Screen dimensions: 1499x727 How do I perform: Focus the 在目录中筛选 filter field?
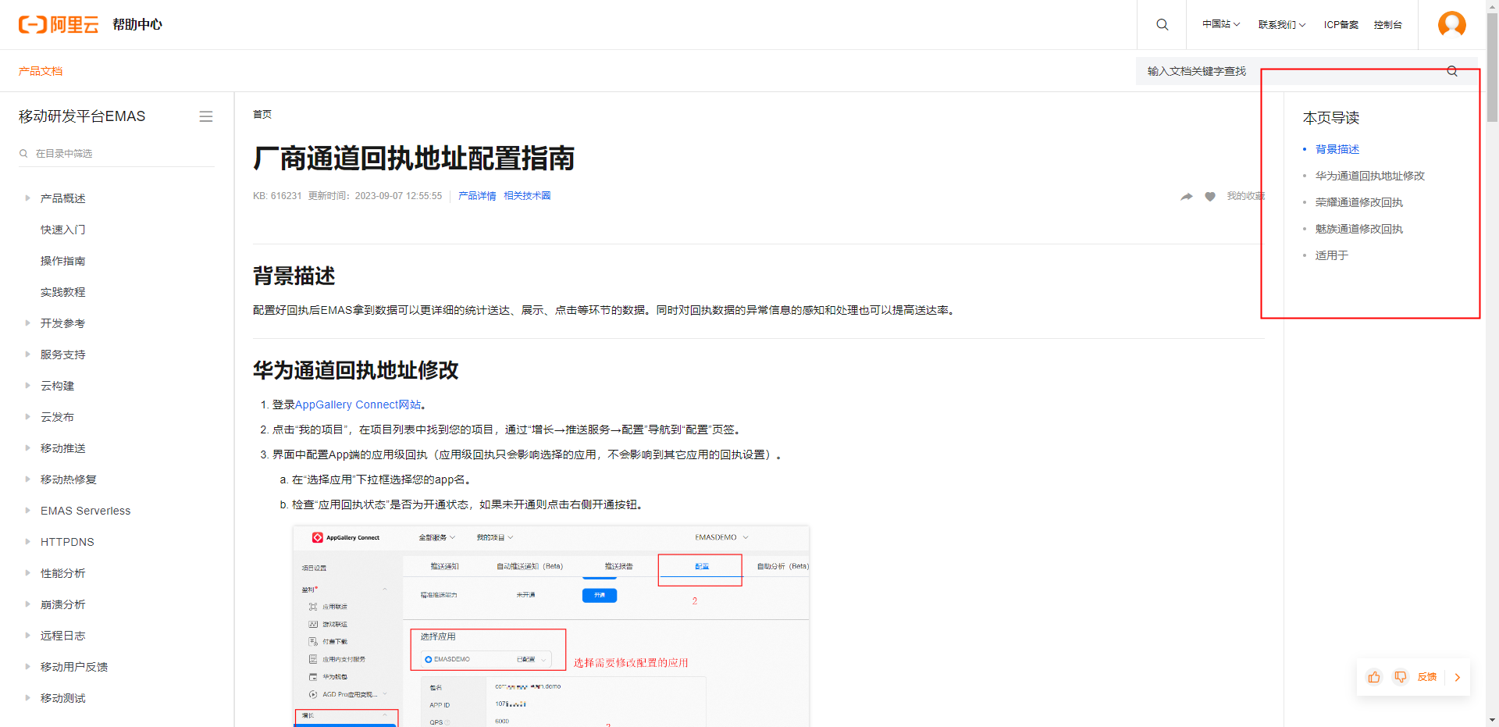point(117,153)
